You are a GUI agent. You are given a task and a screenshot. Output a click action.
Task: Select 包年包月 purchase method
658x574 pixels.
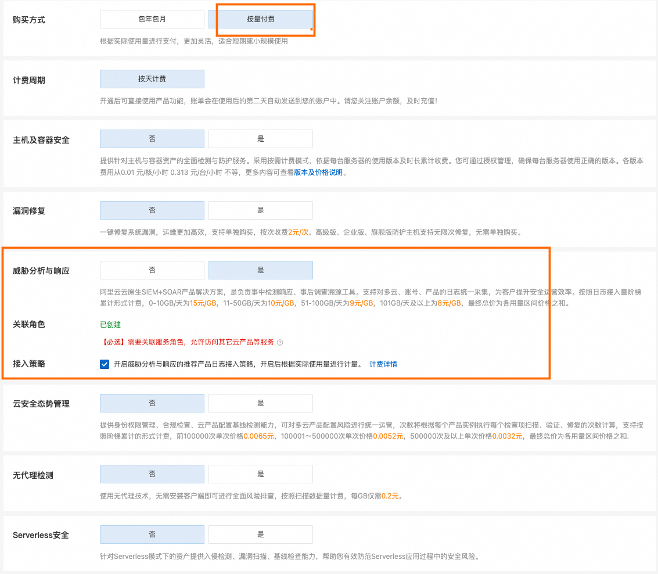tap(152, 19)
